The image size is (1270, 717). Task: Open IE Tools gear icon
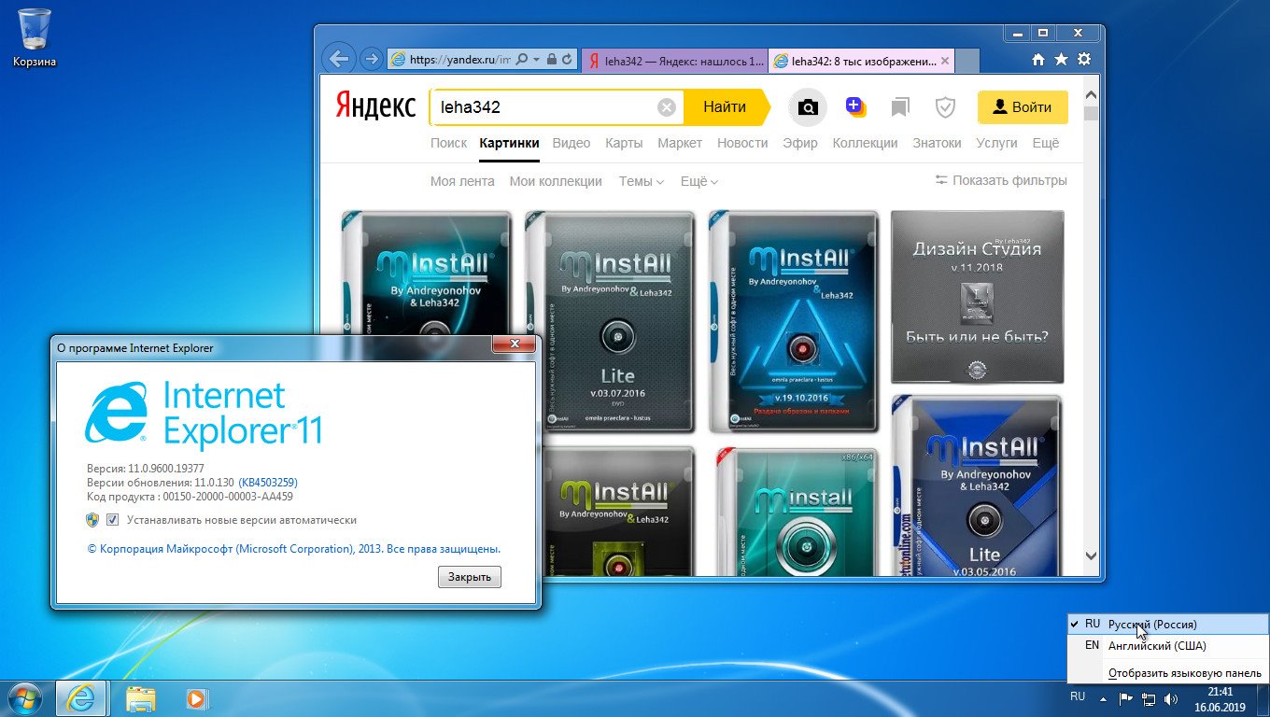[1083, 59]
